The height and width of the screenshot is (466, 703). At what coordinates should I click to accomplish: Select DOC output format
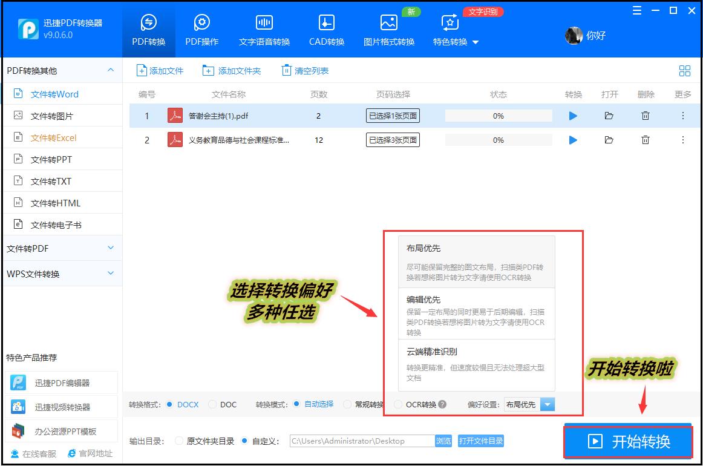point(213,404)
